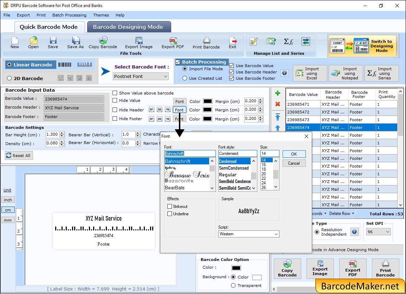
Task: Click the Save As icon
Action: point(75,43)
